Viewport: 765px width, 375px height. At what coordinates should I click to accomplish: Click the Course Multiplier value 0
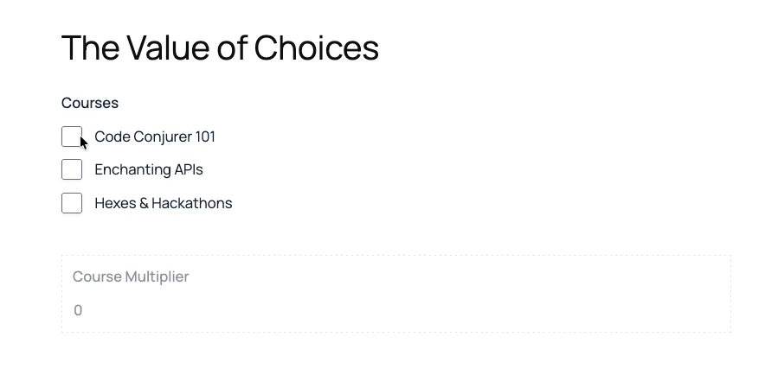[x=78, y=310]
